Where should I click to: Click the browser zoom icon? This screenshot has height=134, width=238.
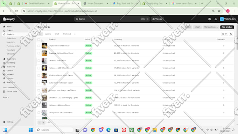click(213, 11)
